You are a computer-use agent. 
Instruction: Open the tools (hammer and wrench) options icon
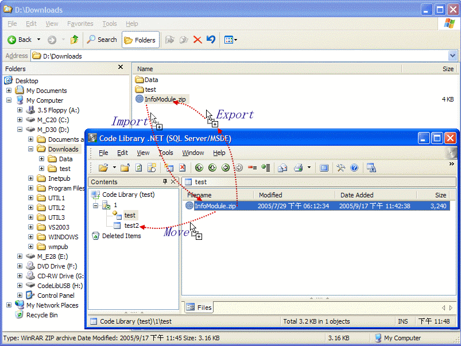(x=341, y=168)
